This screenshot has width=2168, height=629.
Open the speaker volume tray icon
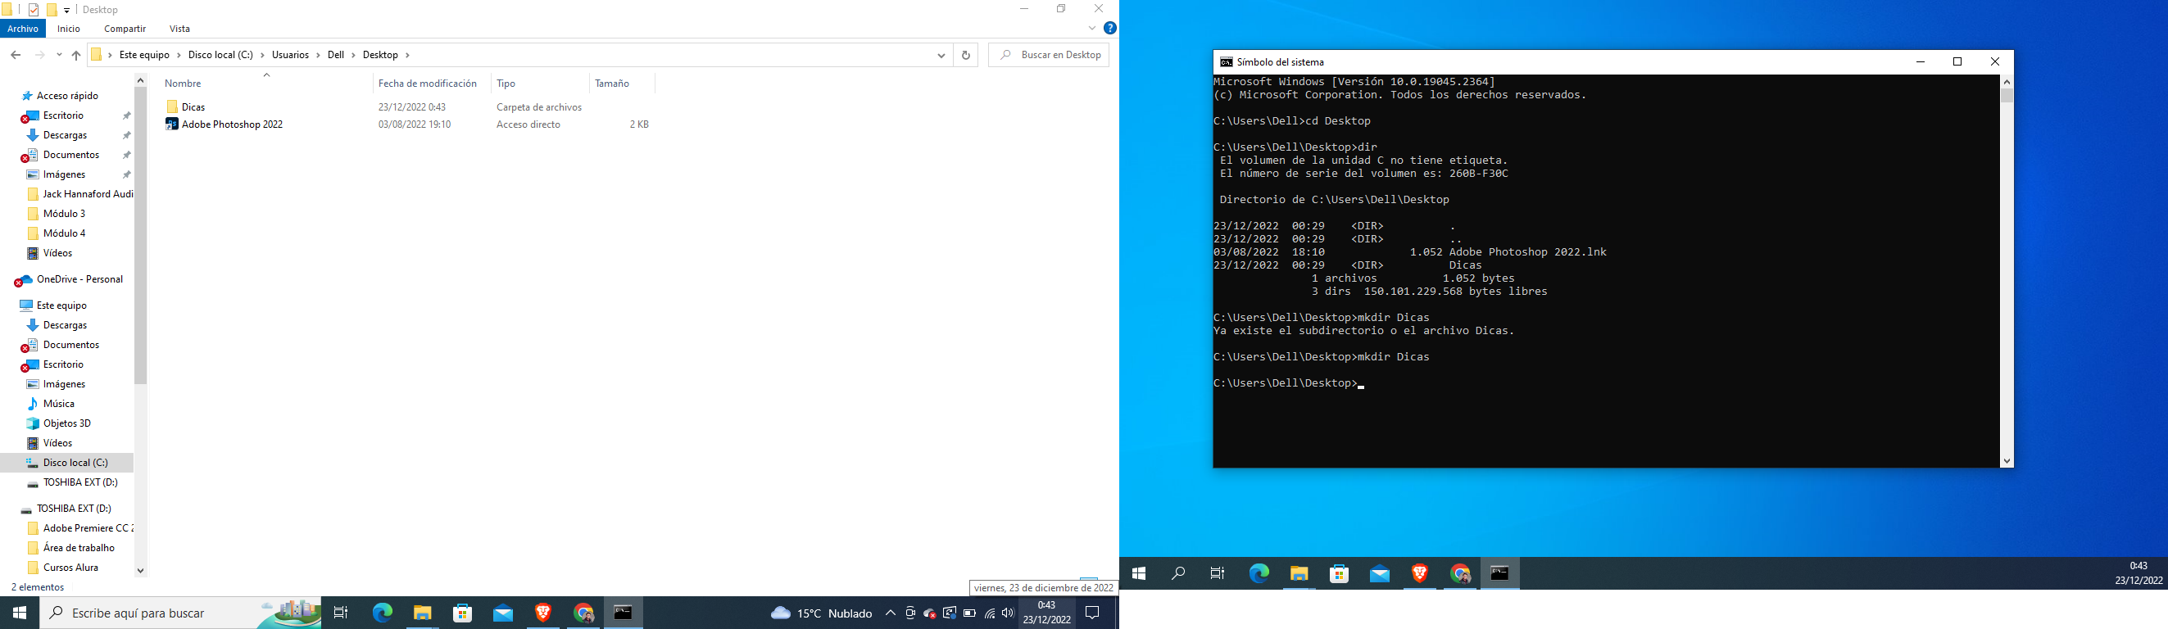(1009, 613)
